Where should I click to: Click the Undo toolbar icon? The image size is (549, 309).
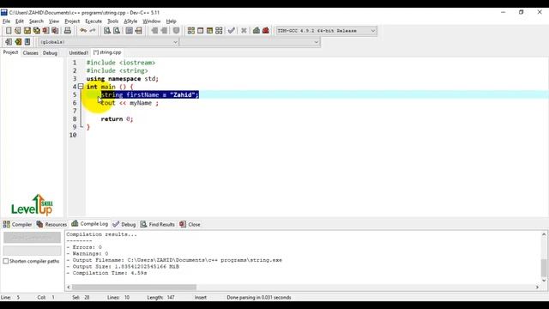(83, 31)
